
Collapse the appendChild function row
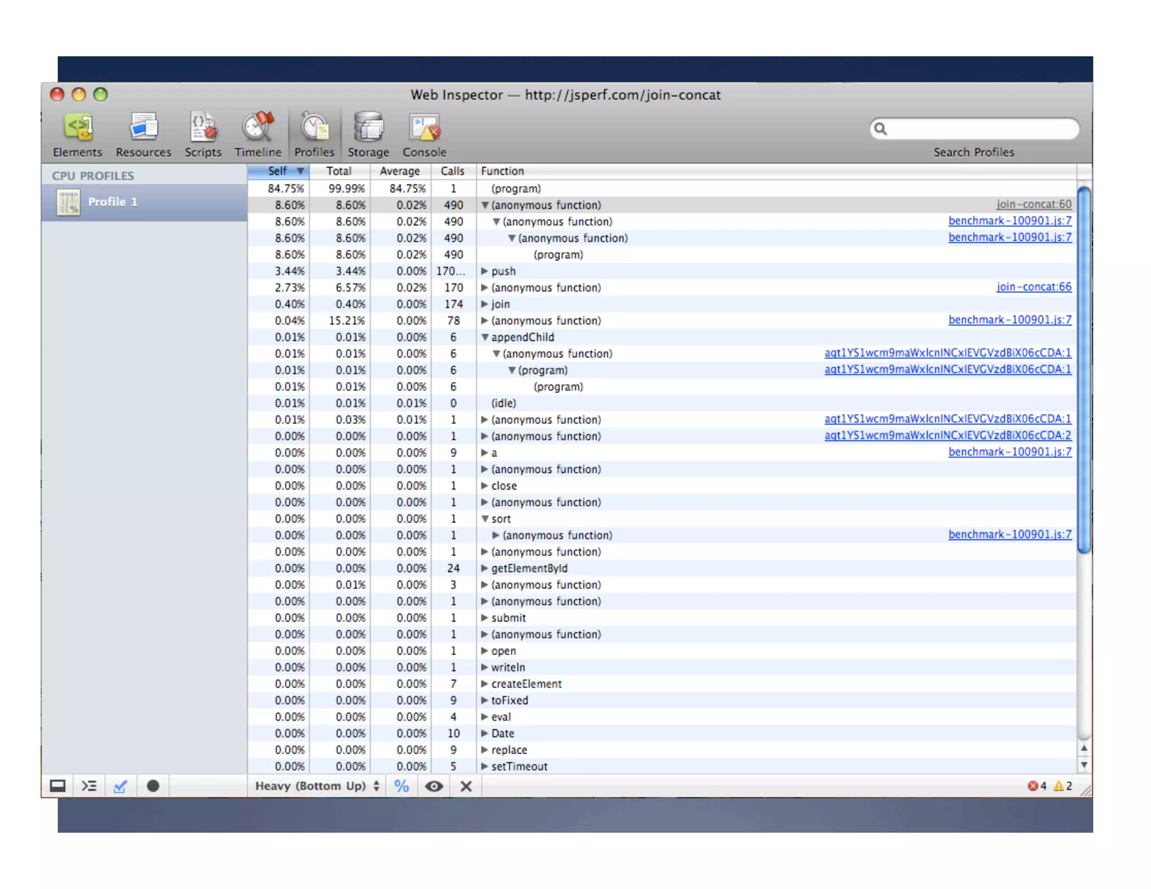point(484,337)
